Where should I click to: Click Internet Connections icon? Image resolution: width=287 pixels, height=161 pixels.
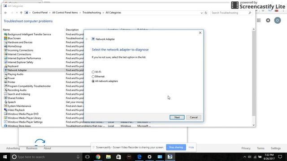6,54
